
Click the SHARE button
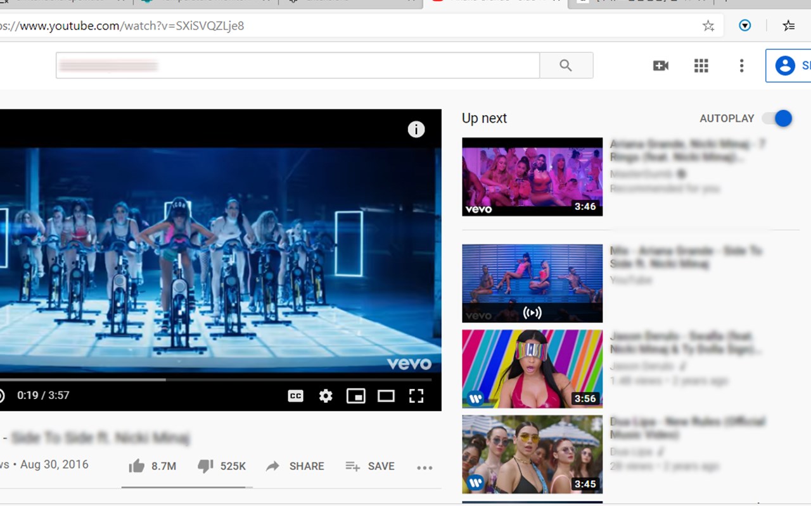pyautogui.click(x=295, y=466)
